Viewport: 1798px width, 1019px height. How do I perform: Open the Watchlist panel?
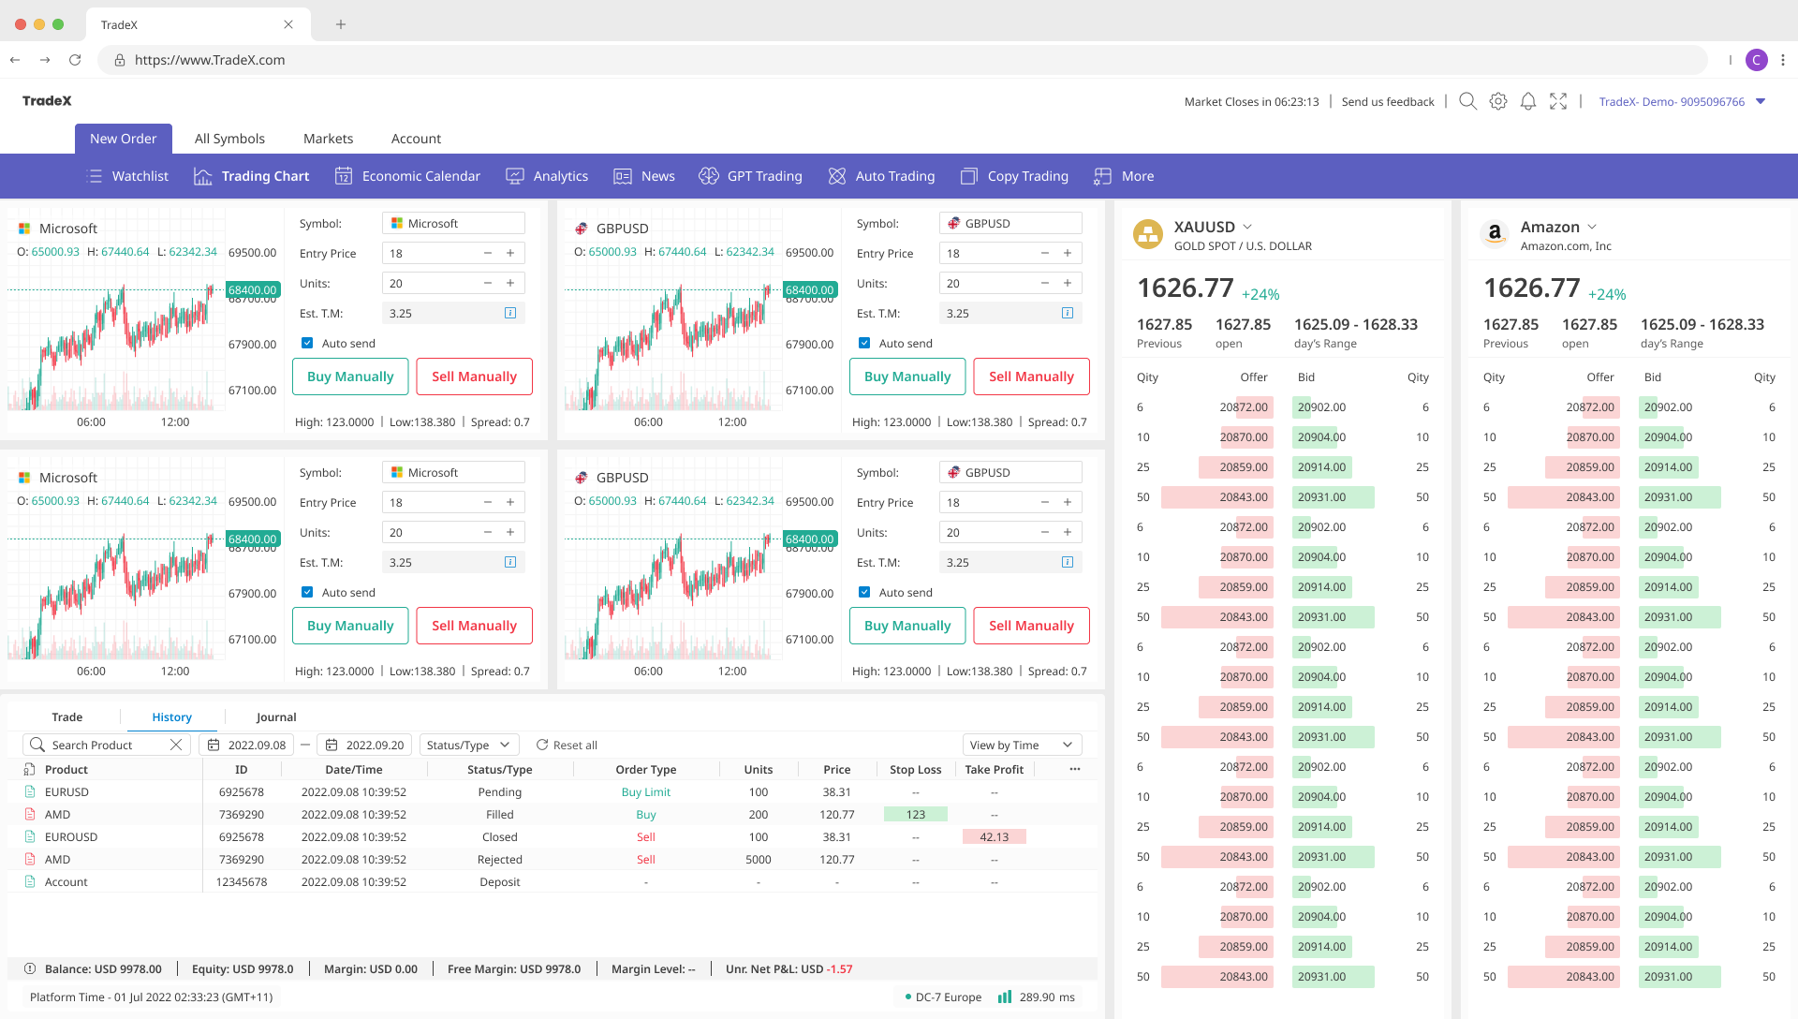(x=139, y=176)
